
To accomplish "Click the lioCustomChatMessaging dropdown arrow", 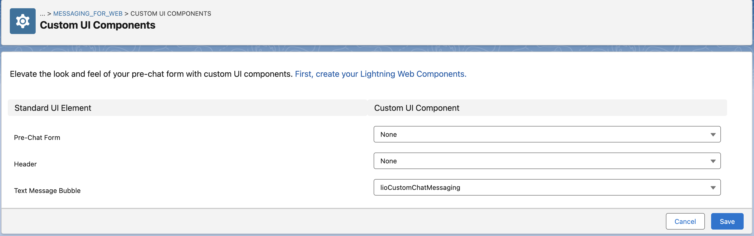I will pyautogui.click(x=713, y=188).
